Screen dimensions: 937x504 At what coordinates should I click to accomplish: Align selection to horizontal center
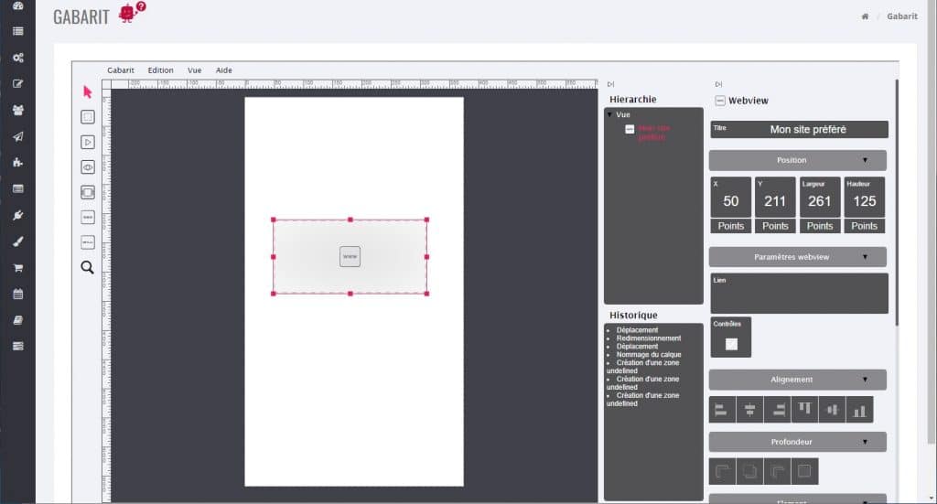[749, 410]
